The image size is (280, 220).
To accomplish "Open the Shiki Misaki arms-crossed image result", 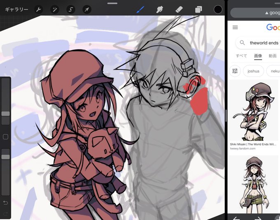I will [254, 110].
